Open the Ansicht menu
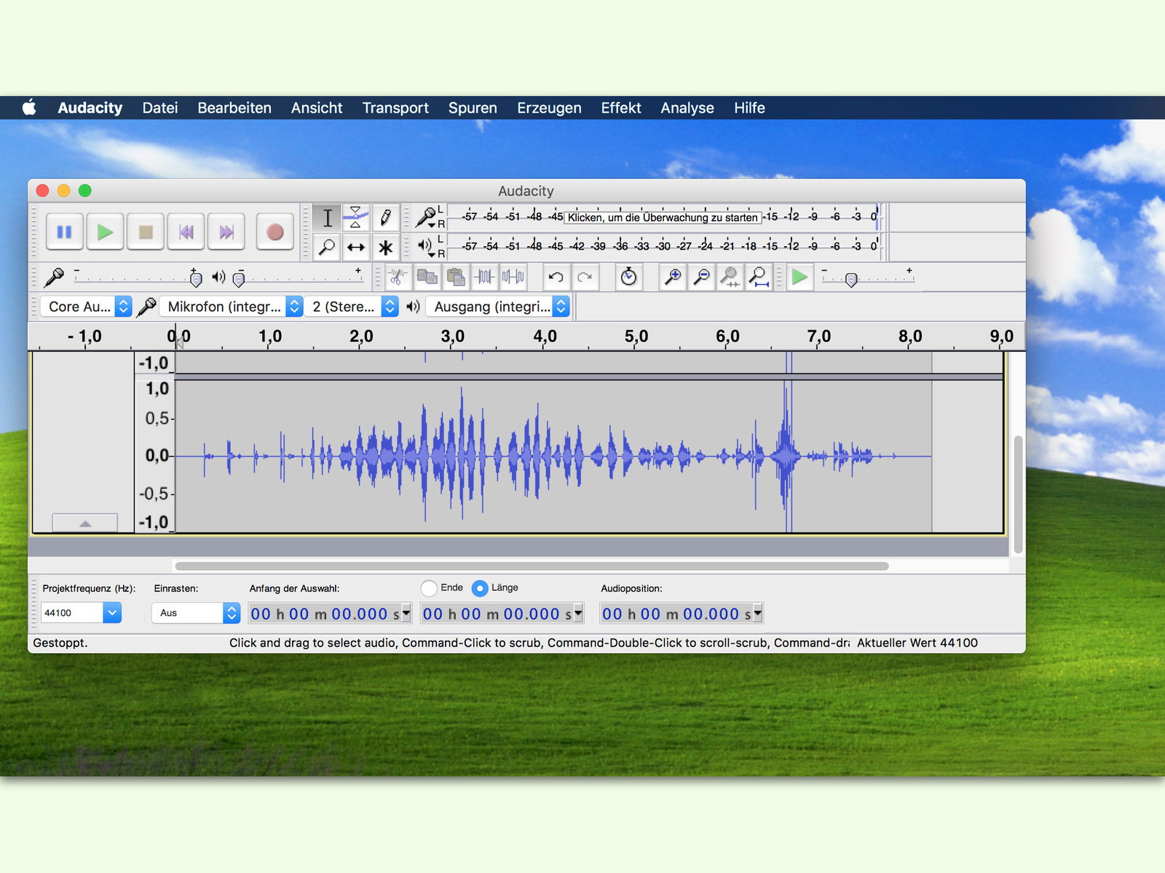 point(317,108)
